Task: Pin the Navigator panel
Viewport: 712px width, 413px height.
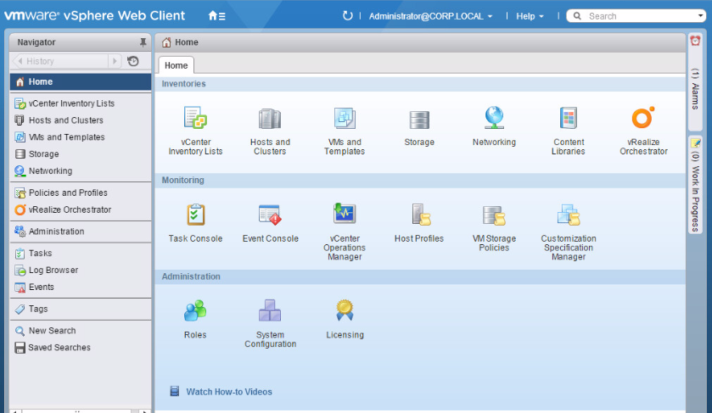Action: click(x=143, y=42)
